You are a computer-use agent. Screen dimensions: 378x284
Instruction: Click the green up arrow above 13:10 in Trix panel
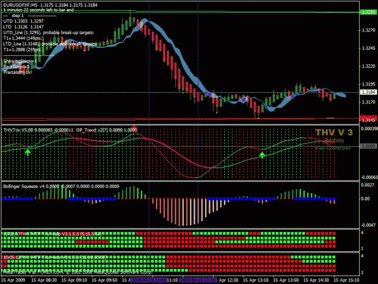pyautogui.click(x=262, y=155)
